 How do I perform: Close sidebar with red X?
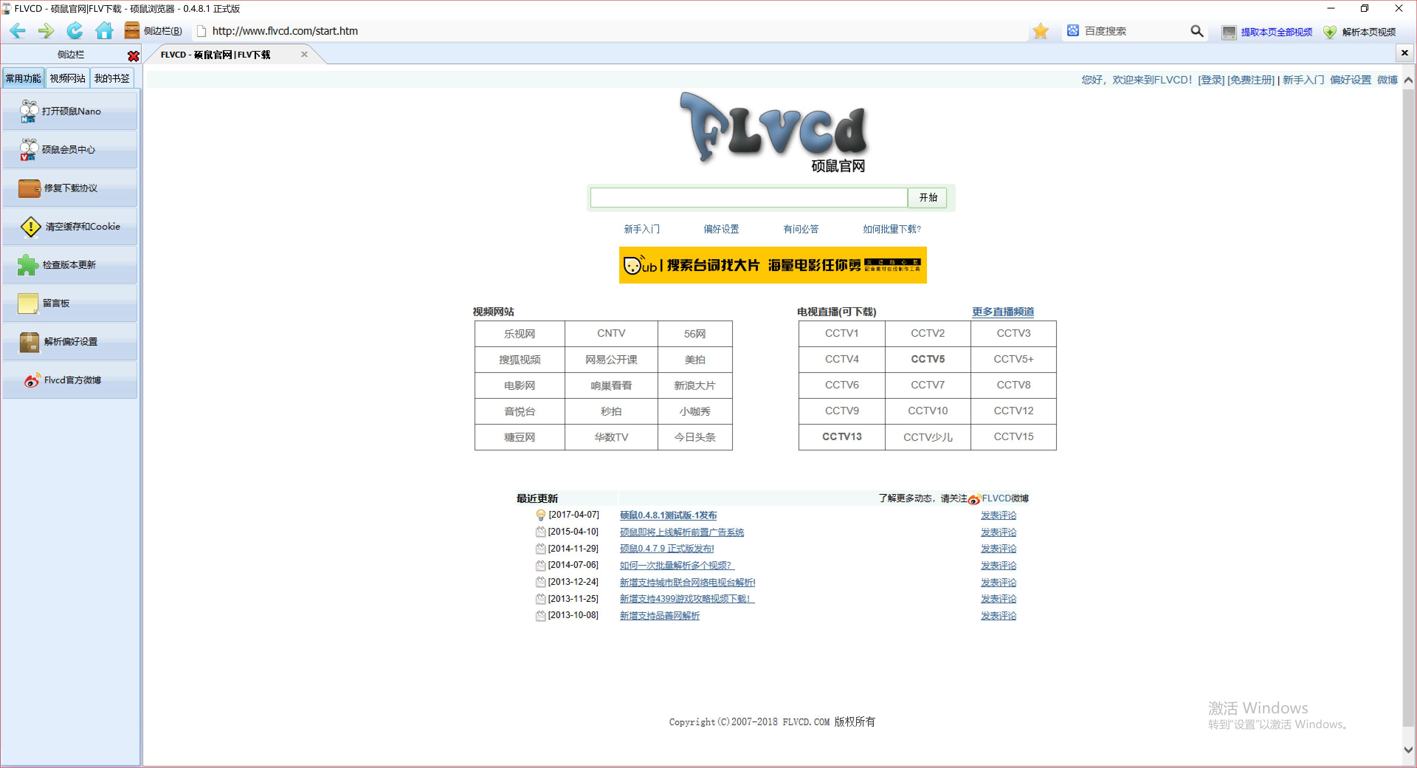(x=133, y=56)
